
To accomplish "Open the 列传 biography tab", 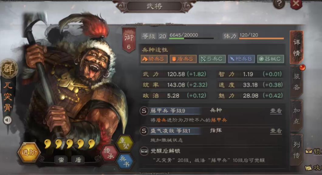I will 297,150.
